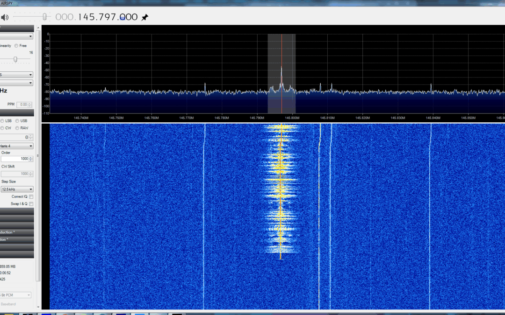This screenshot has height=315, width=505.
Task: Open the Harris 4 filter type dropdown
Action: (x=16, y=146)
